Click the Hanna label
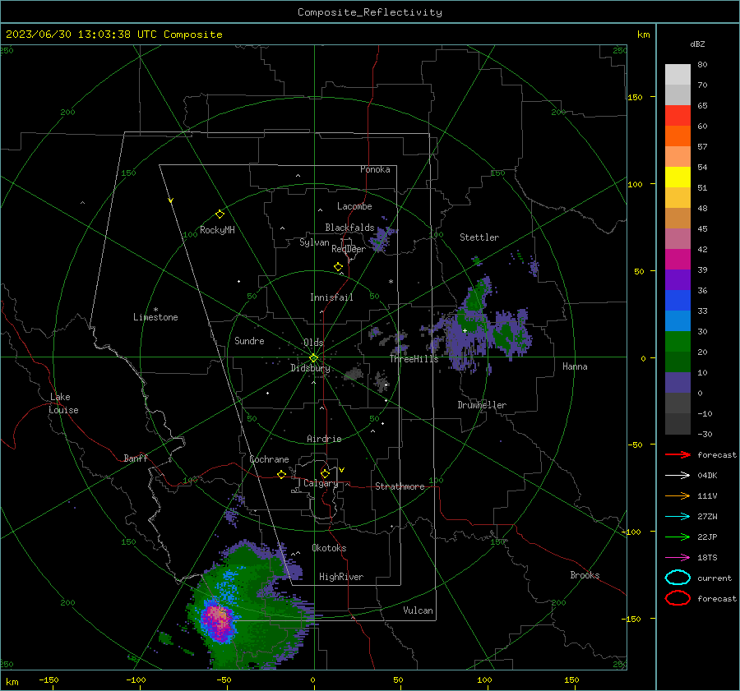The width and height of the screenshot is (740, 691). tap(575, 366)
